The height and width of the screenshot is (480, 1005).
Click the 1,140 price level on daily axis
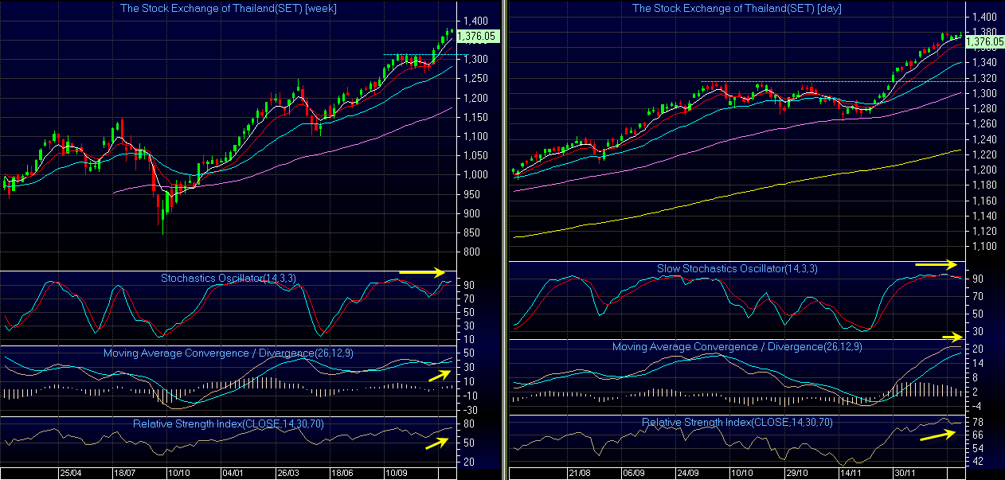click(x=983, y=216)
